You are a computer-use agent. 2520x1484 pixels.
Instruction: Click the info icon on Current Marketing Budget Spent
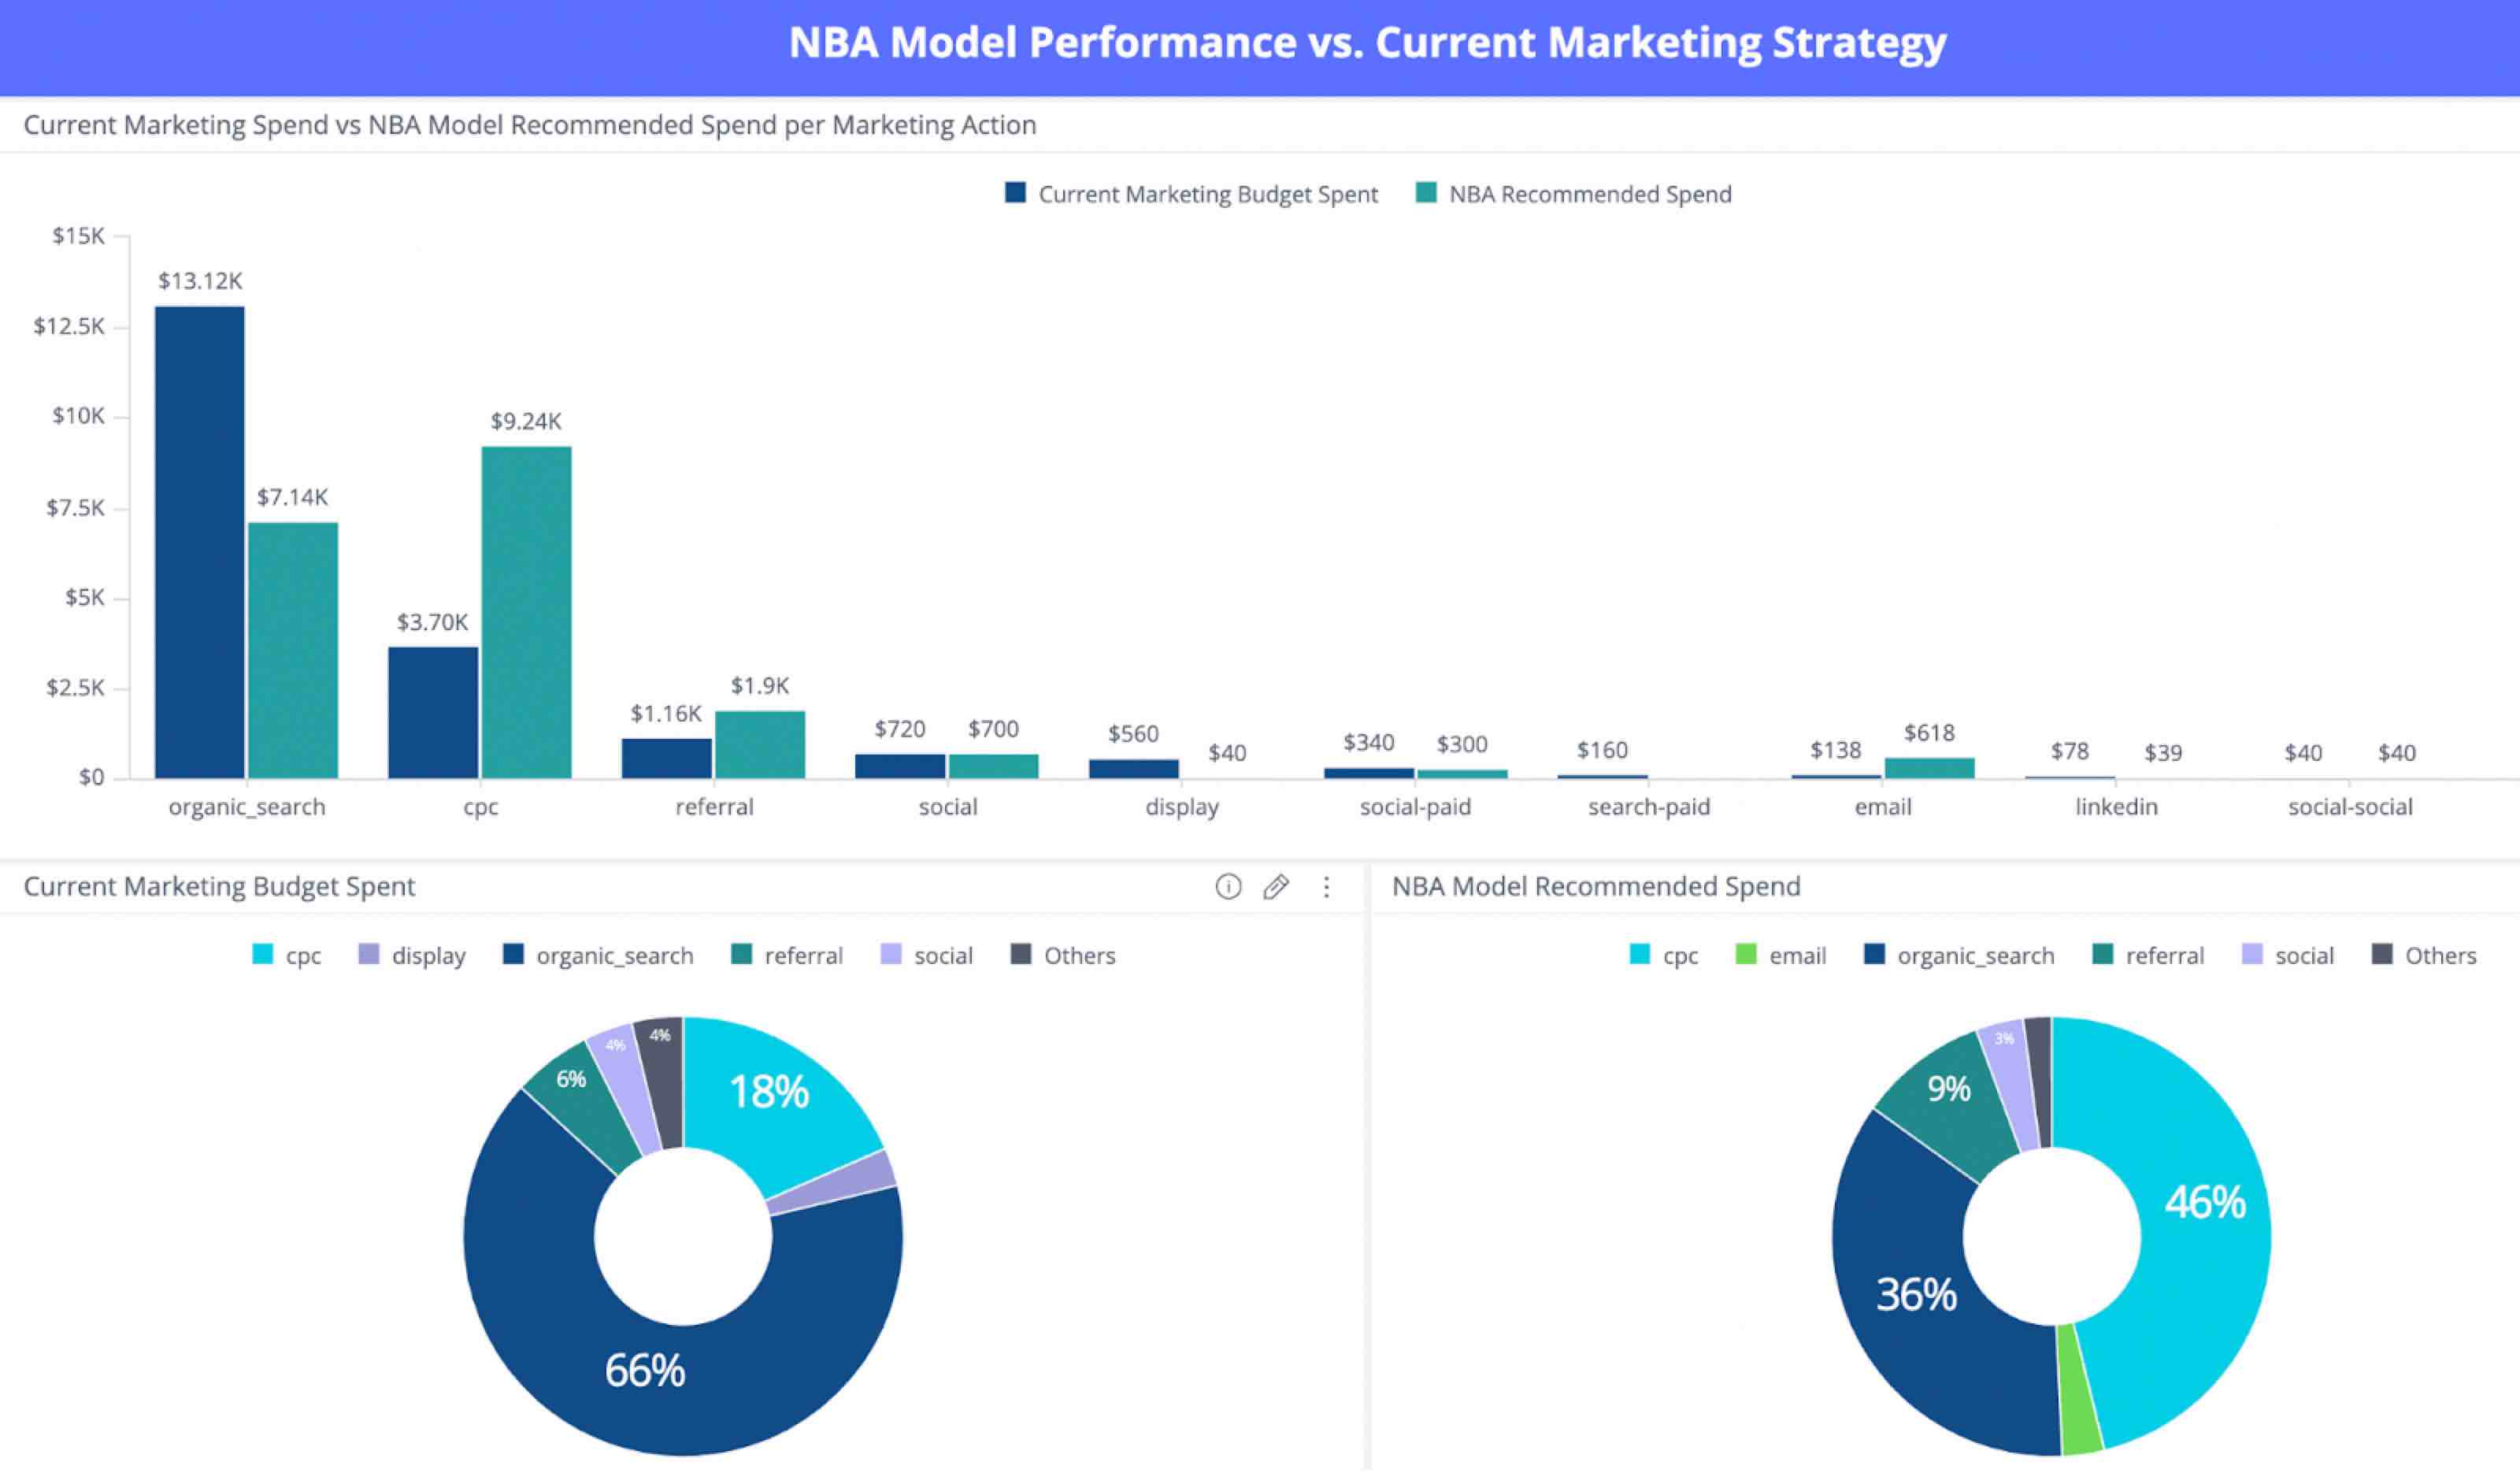click(x=1228, y=887)
